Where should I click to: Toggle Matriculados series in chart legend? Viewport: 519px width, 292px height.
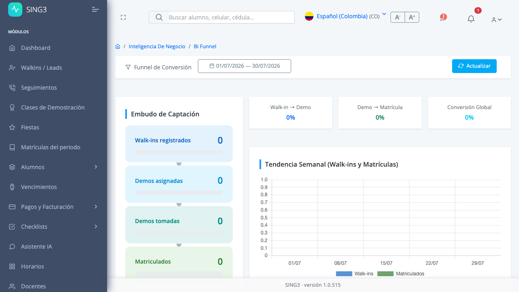[x=401, y=274]
